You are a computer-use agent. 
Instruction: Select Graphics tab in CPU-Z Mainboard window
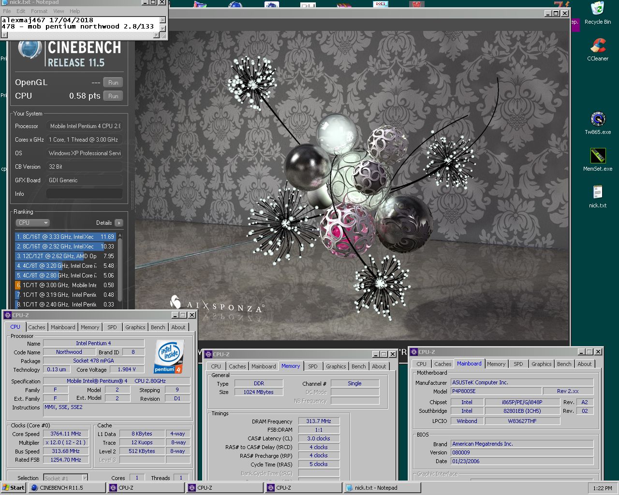[542, 364]
